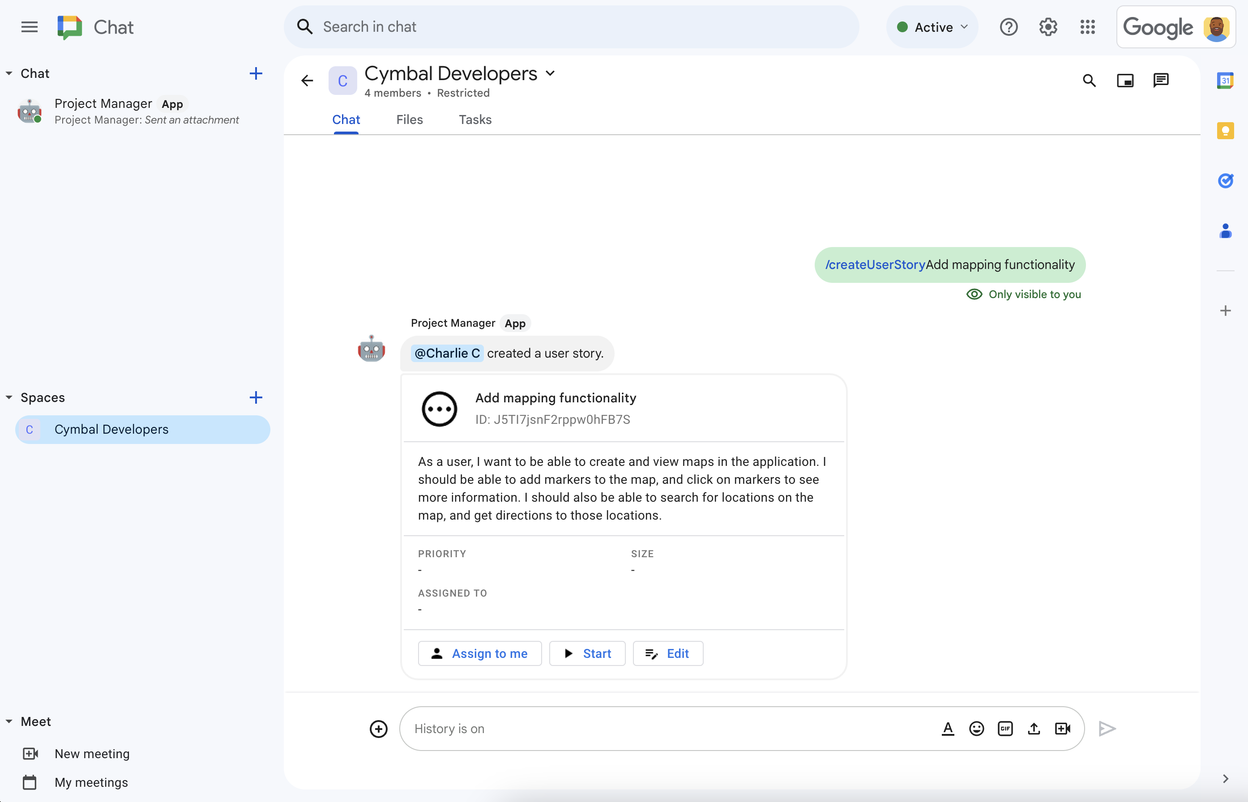Switch to the Tasks tab
Screen dimensions: 1248x802
pos(474,119)
